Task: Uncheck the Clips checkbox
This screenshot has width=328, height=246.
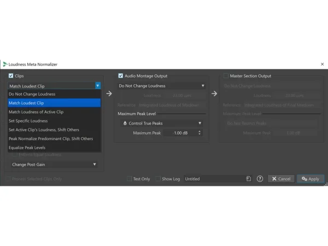Action: 11,76
